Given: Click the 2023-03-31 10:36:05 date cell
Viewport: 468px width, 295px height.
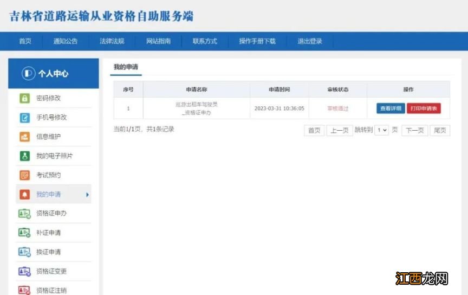Looking at the screenshot, I should point(279,108).
